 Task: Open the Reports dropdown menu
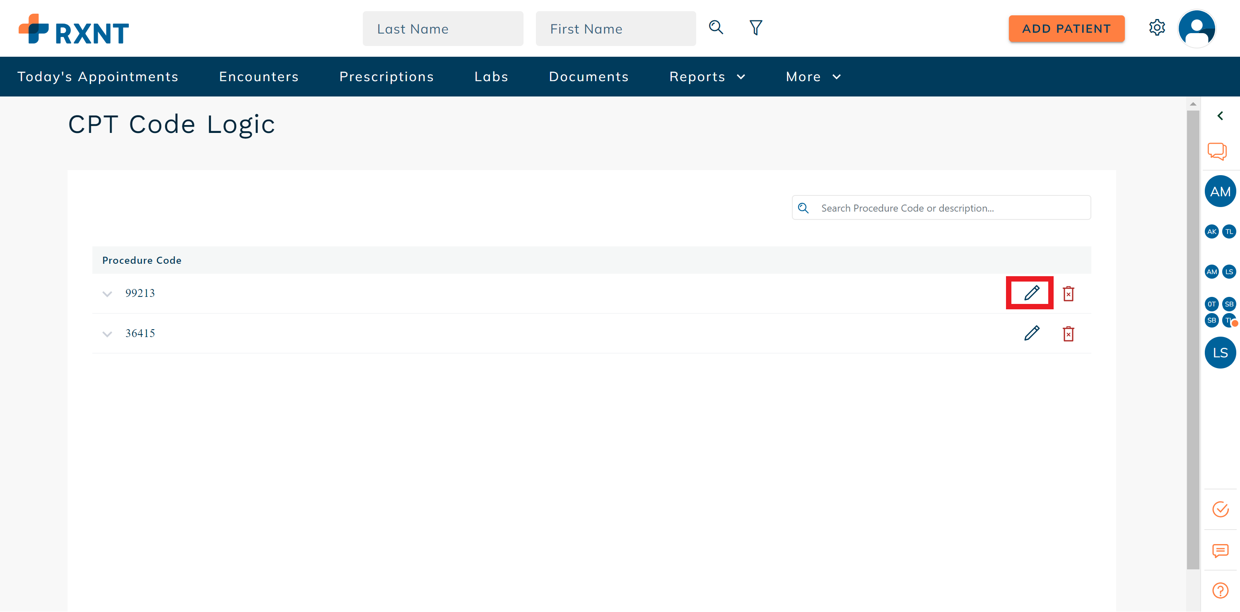point(707,77)
